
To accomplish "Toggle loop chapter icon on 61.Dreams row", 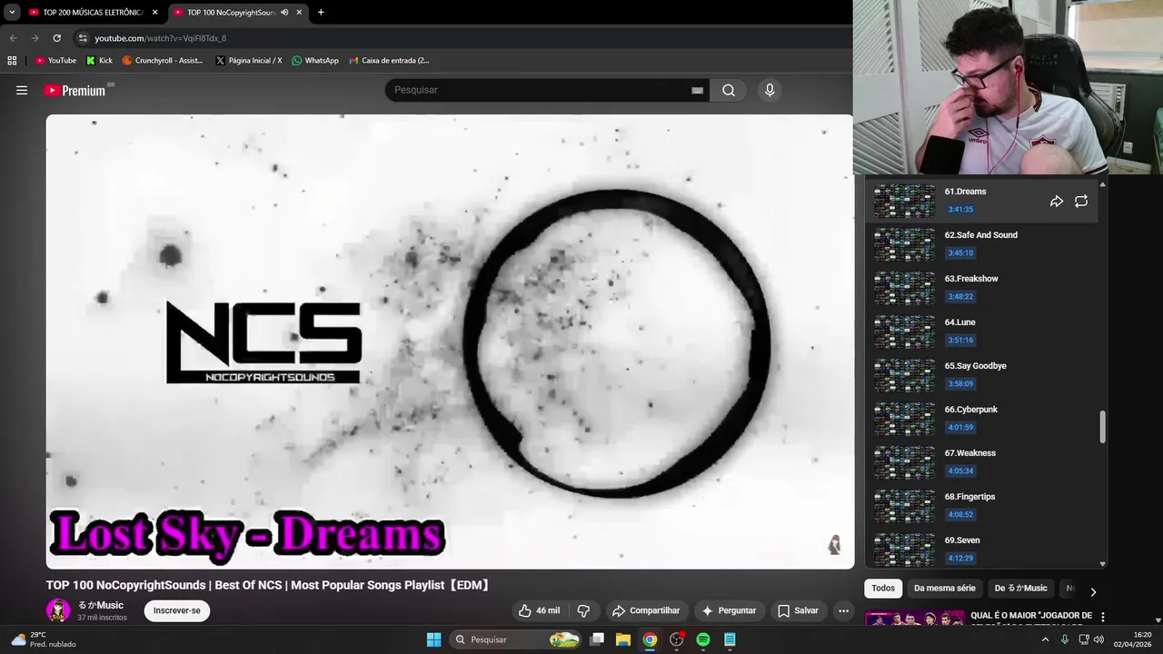I will click(1081, 201).
